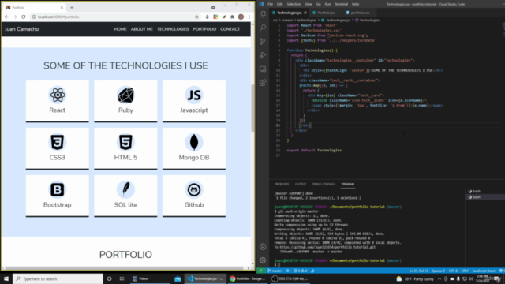This screenshot has height=284, width=505.
Task: Open the Run menu in VS Code
Action: (328, 4)
